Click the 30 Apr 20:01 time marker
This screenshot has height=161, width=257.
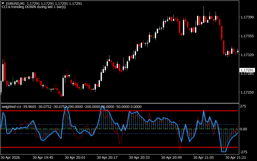point(75,157)
